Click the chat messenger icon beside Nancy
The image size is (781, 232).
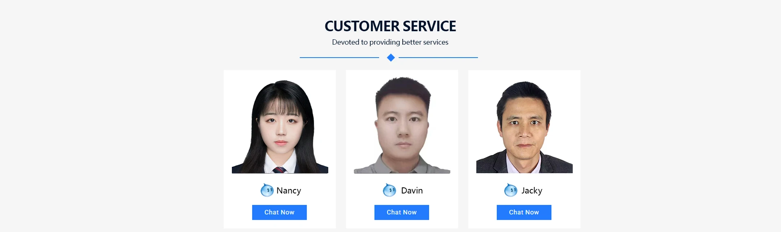coord(267,190)
